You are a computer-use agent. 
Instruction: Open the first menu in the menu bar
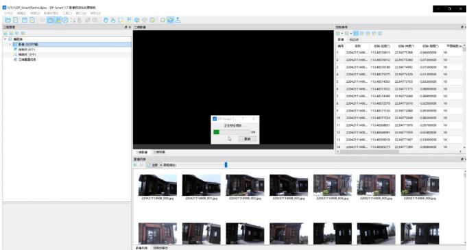tap(8, 13)
